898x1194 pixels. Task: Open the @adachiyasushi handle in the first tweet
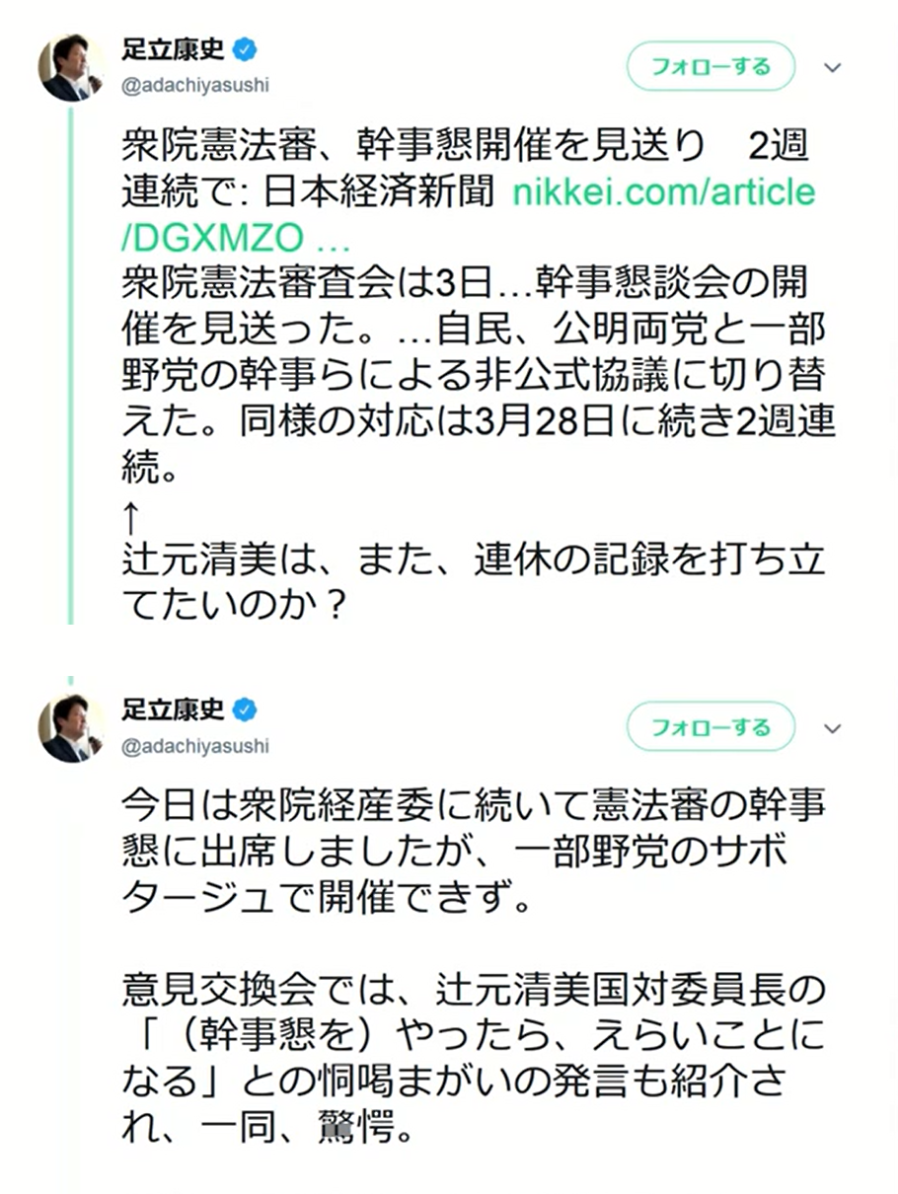194,86
